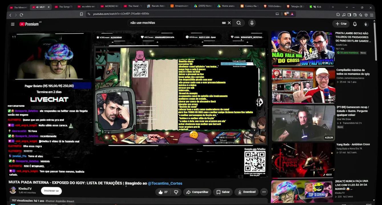The height and width of the screenshot is (205, 382).
Task: Download the video
Action: (247, 192)
